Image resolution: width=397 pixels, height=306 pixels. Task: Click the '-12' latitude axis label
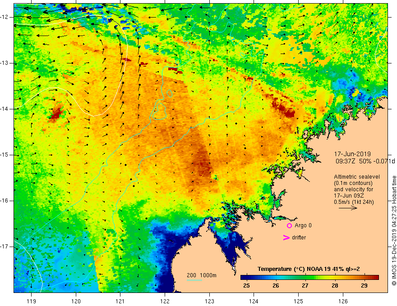(5, 17)
